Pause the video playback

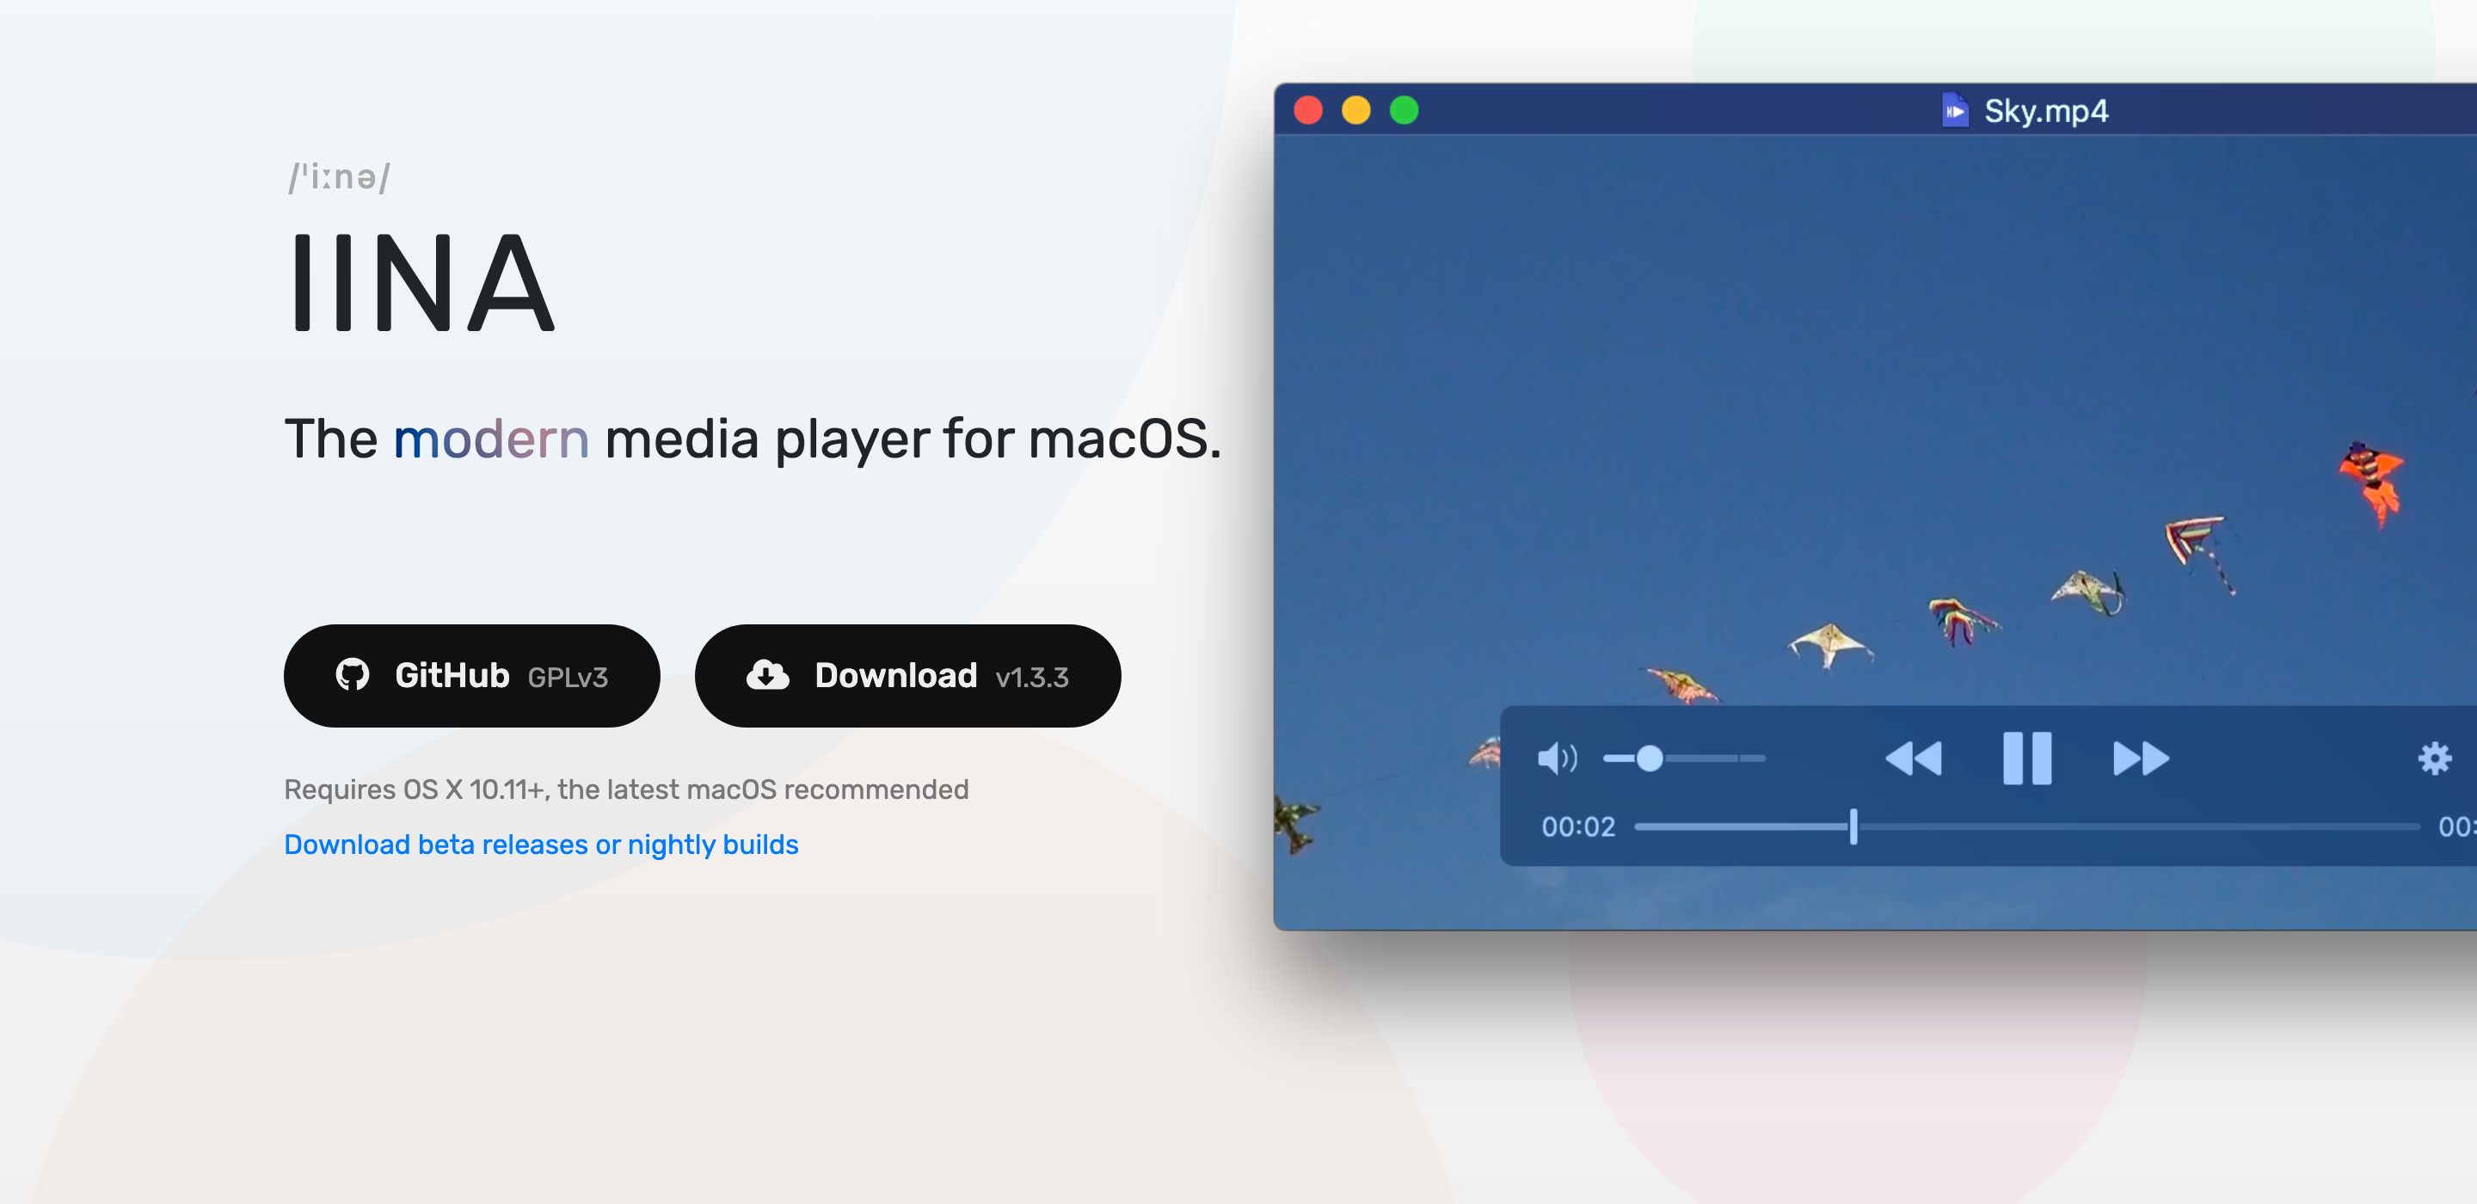click(2026, 758)
